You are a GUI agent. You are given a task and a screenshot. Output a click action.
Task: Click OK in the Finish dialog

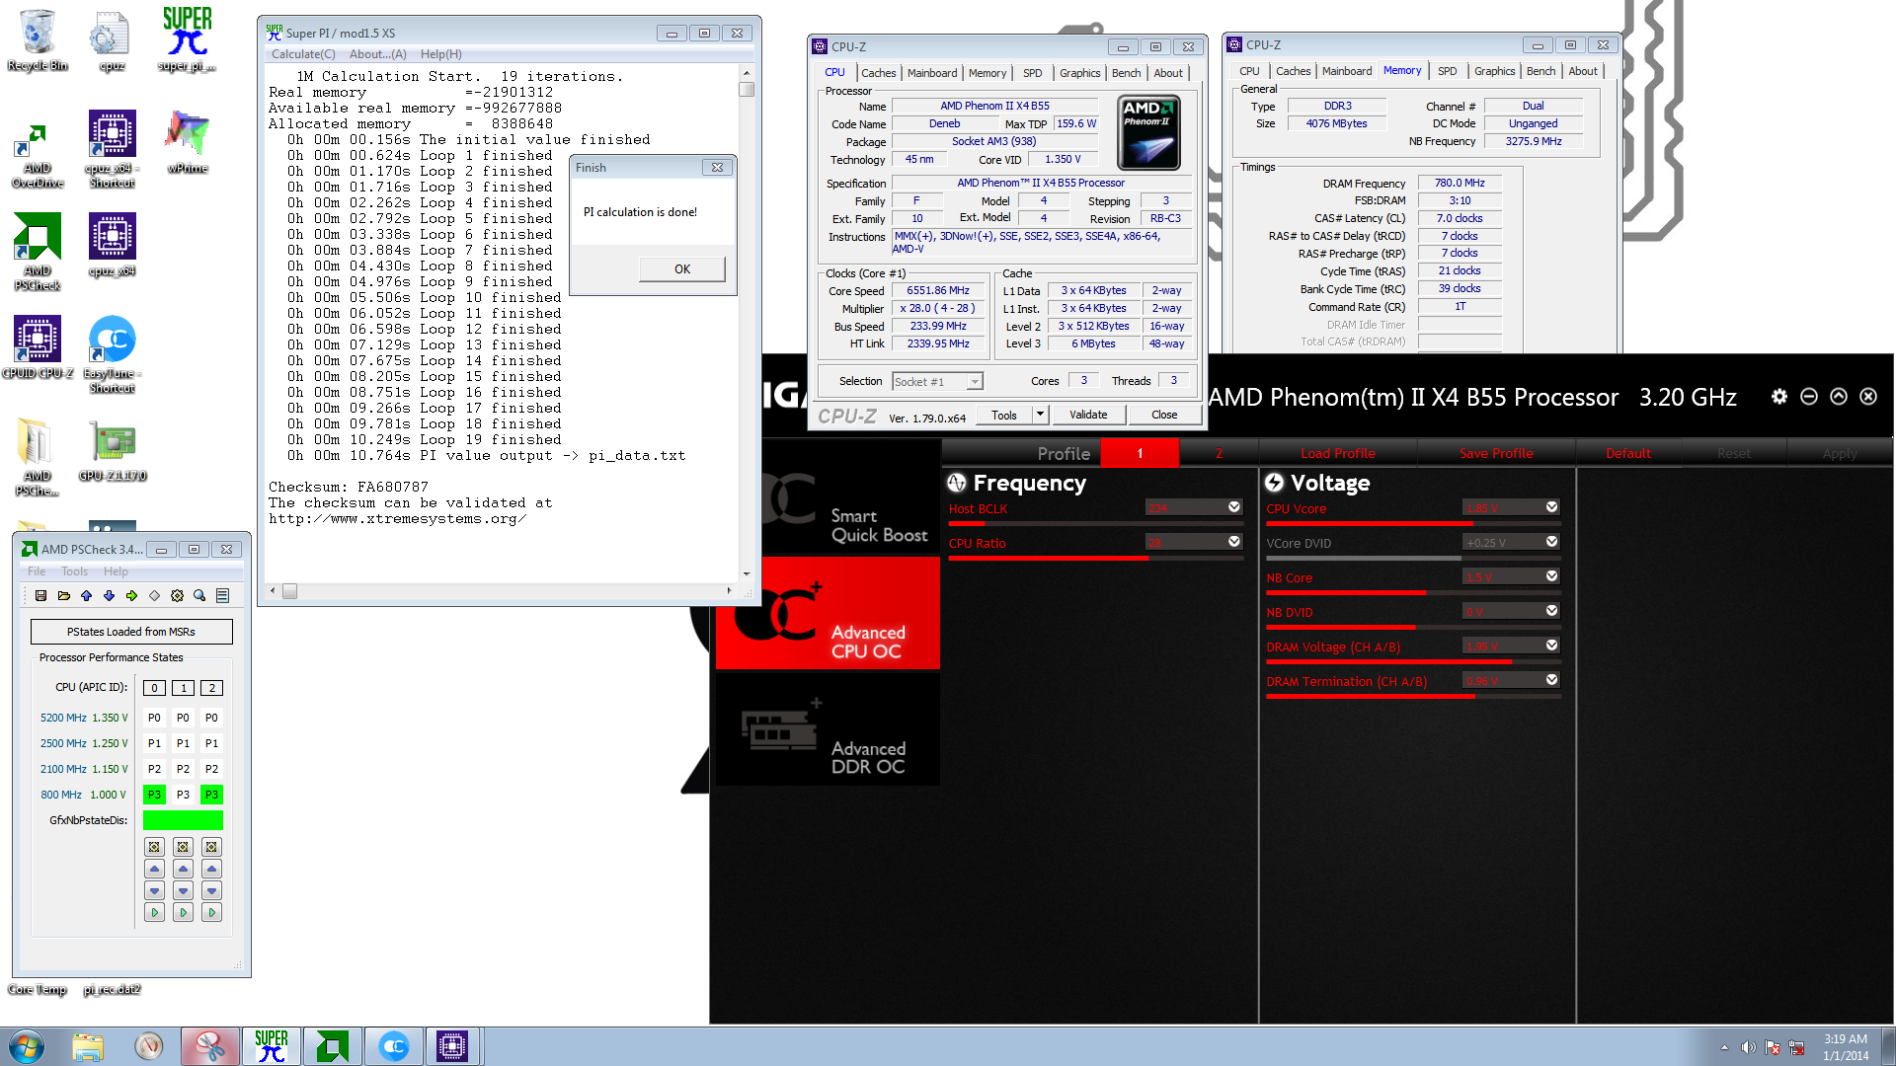(x=681, y=268)
